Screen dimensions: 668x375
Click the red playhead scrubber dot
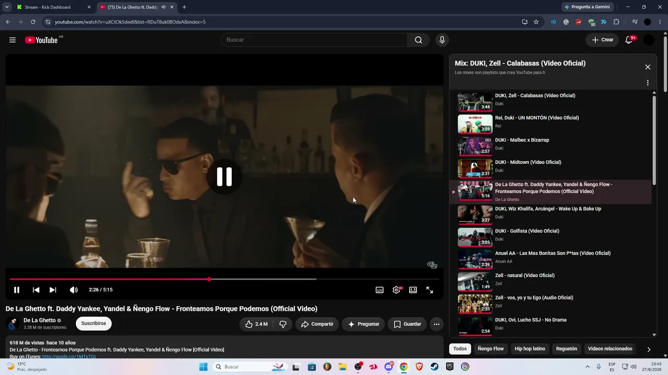(209, 279)
